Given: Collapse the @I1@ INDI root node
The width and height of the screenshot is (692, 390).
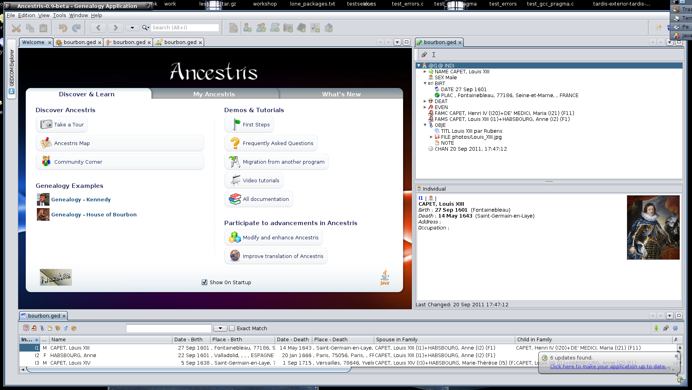Looking at the screenshot, I should tap(419, 65).
